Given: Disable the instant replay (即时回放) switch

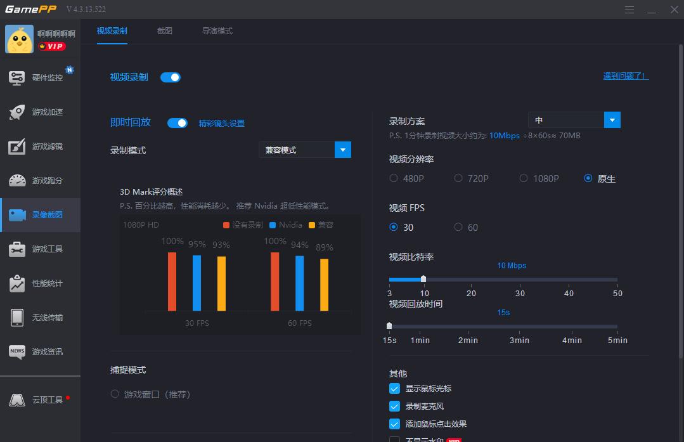Looking at the screenshot, I should (x=177, y=123).
